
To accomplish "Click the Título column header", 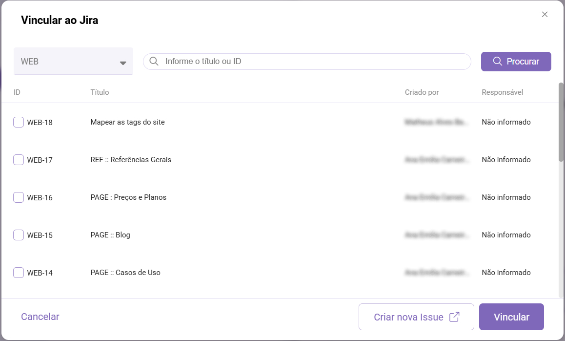I will (x=100, y=92).
